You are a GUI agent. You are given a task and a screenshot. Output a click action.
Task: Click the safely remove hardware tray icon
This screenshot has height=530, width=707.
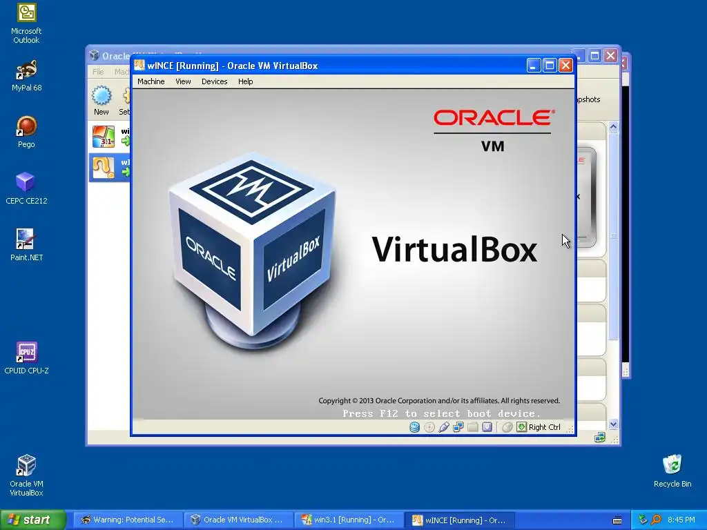pos(643,520)
